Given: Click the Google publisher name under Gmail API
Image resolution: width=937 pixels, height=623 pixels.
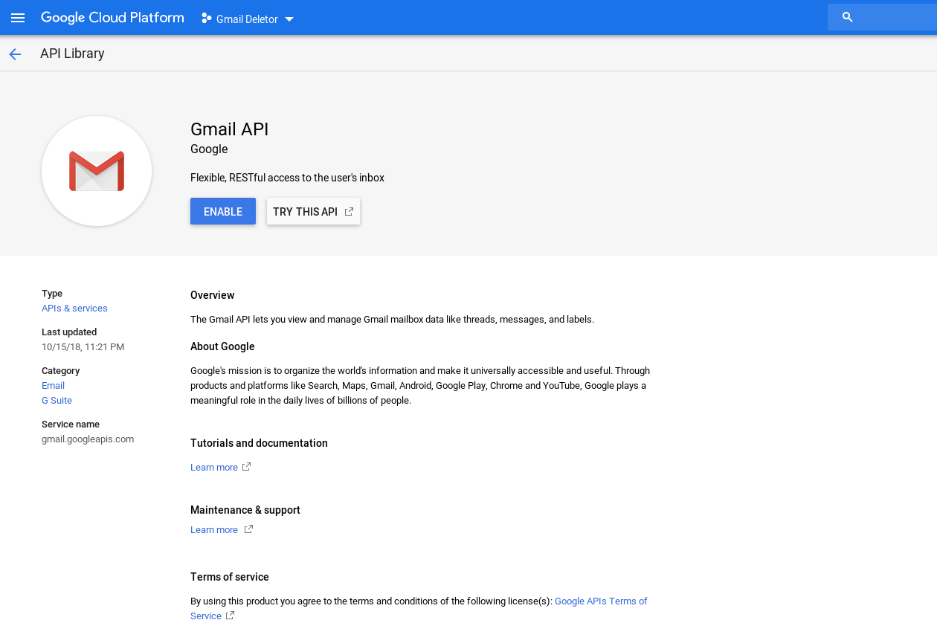Looking at the screenshot, I should click(x=209, y=149).
